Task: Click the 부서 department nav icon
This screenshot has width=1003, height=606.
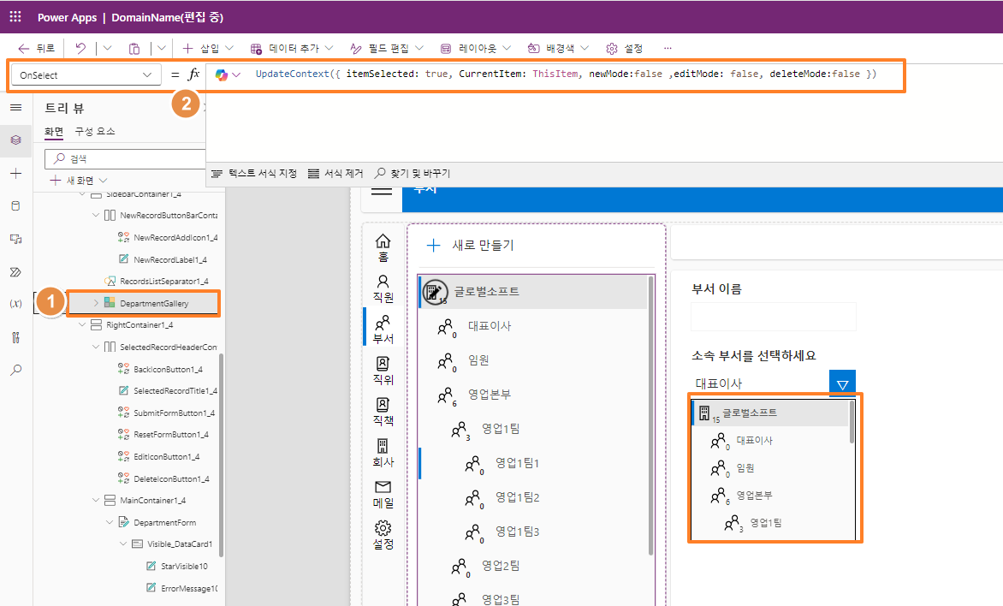Action: (383, 330)
